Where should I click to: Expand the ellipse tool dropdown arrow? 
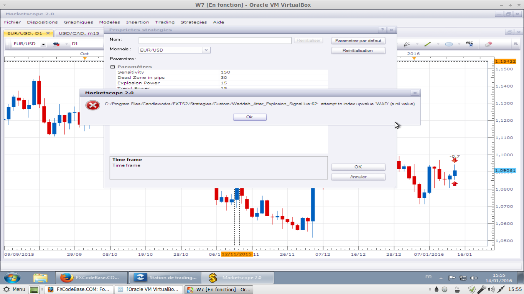click(459, 44)
